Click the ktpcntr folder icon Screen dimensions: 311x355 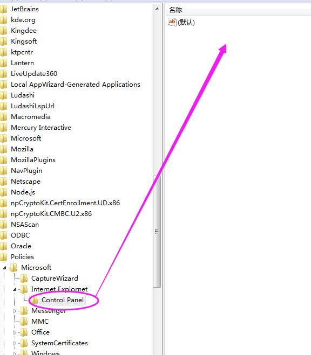pyautogui.click(x=4, y=52)
